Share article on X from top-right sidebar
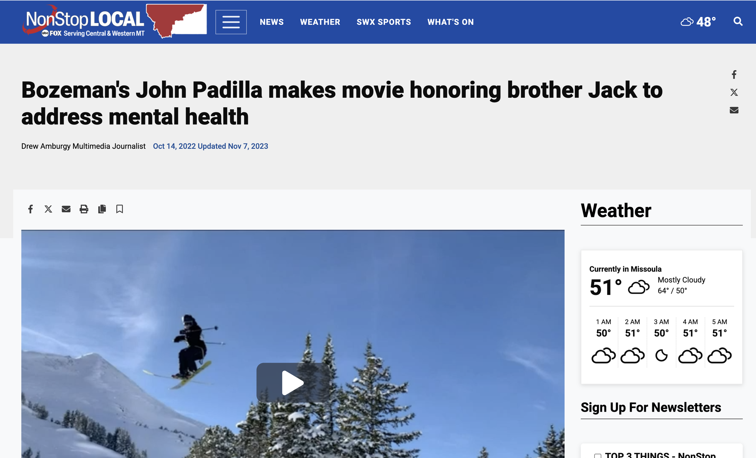The image size is (756, 458). (734, 92)
